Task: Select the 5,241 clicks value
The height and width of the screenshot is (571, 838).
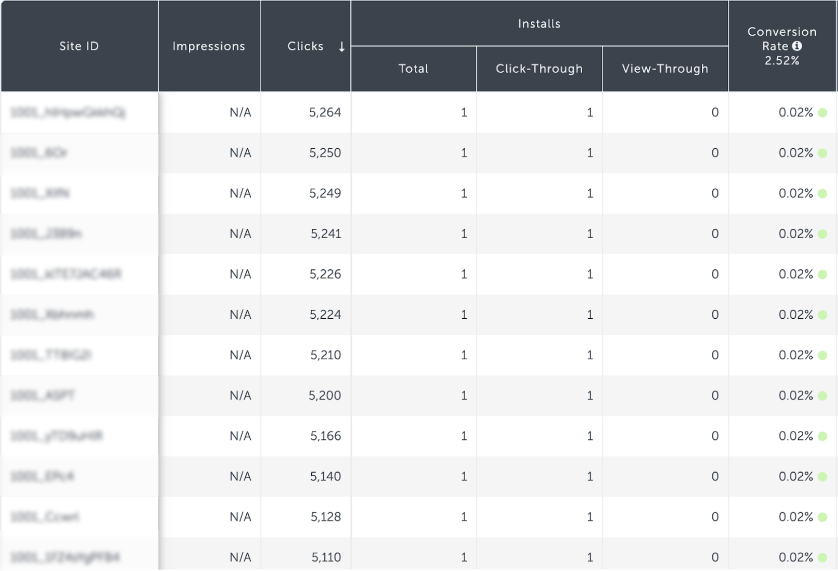Action: tap(326, 234)
